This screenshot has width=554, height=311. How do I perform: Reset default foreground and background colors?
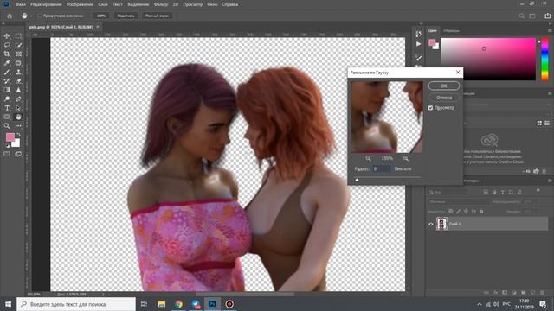point(7,145)
